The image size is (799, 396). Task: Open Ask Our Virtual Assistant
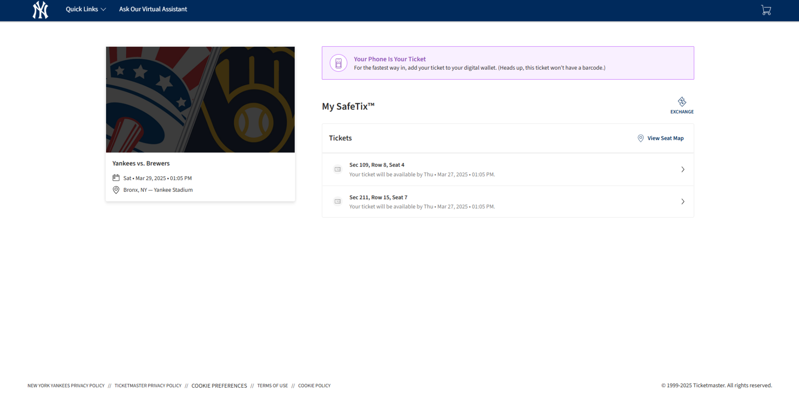pos(153,9)
